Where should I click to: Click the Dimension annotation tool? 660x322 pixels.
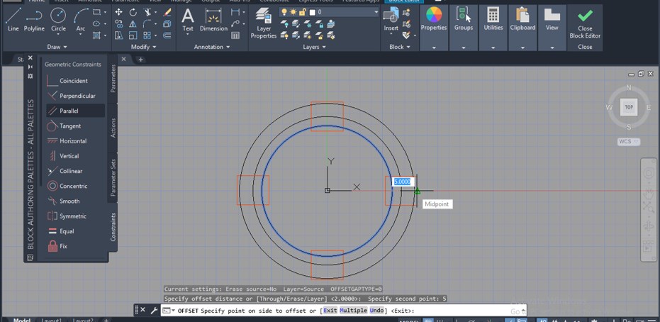(213, 19)
